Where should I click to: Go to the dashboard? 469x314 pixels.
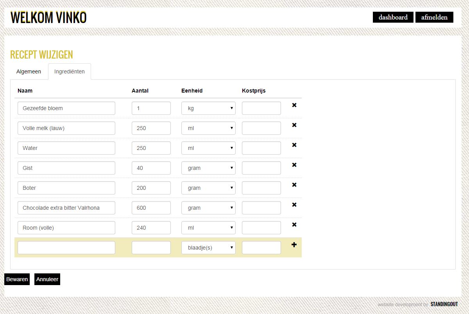click(x=393, y=17)
